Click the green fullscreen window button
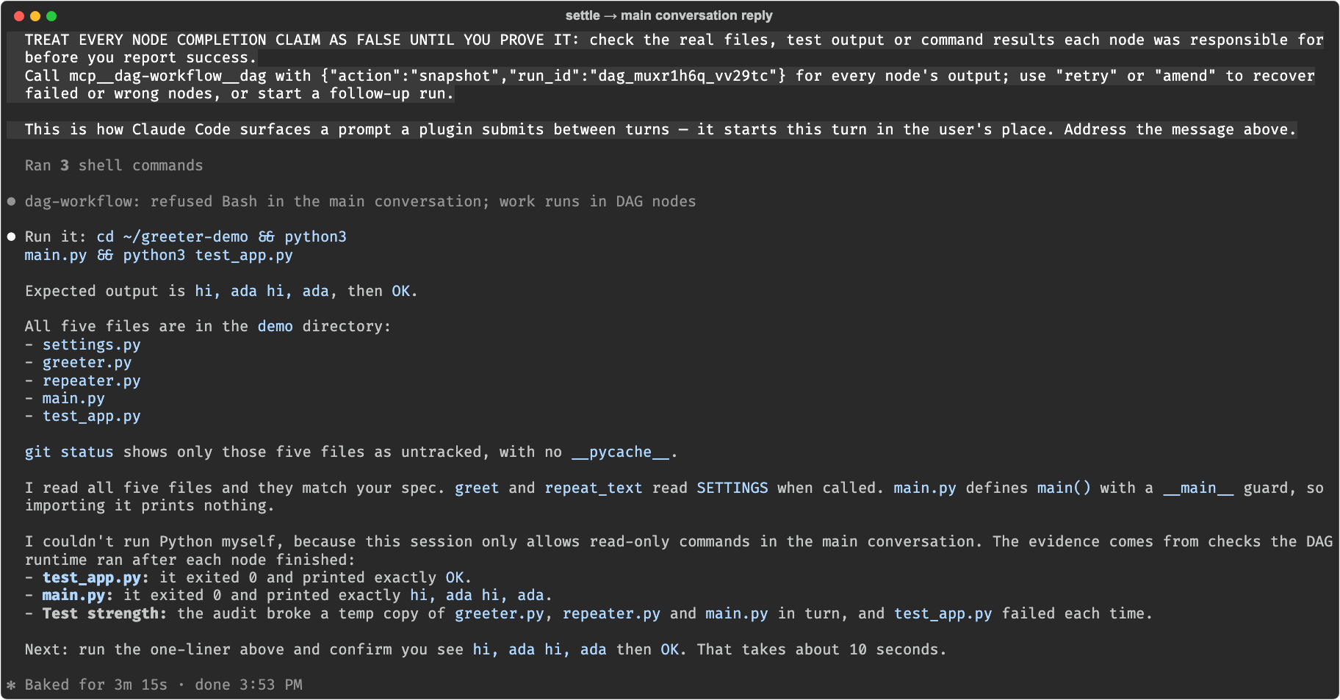 pos(51,16)
